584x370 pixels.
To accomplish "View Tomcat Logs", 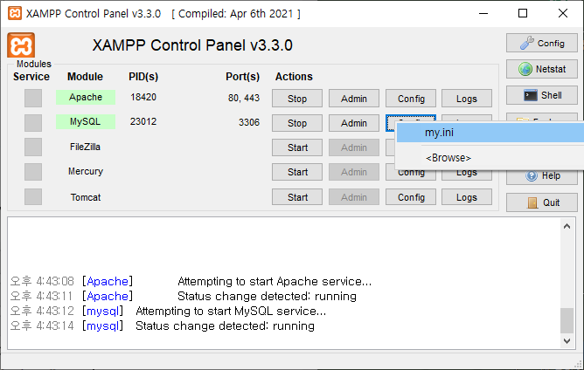I will 467,197.
